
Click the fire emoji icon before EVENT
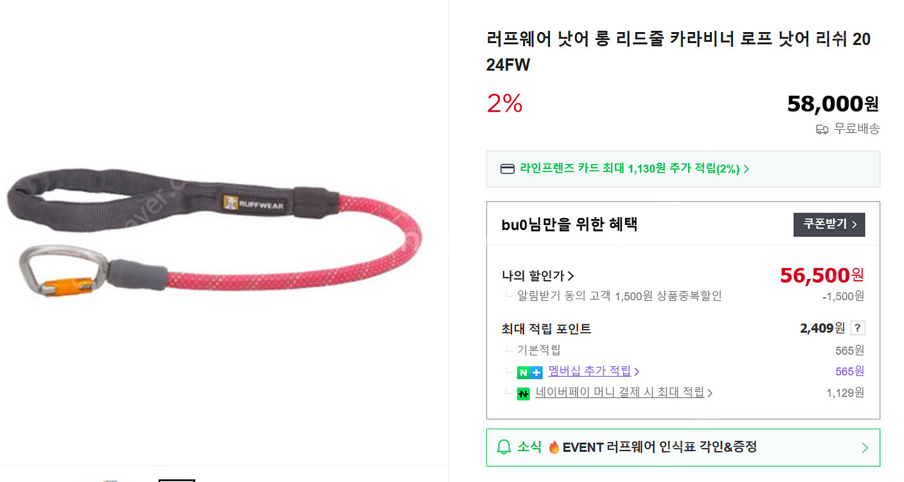[x=554, y=447]
